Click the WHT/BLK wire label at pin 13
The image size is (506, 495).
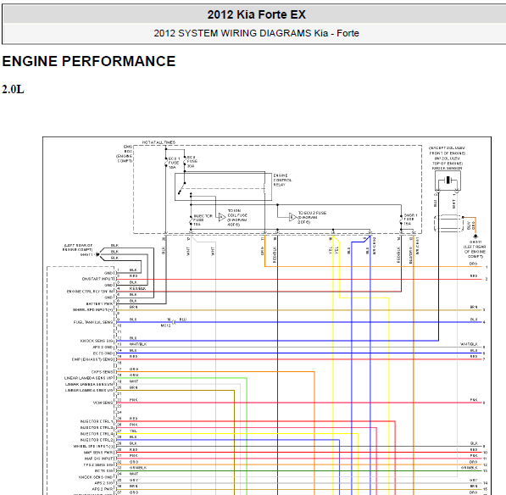(x=138, y=344)
